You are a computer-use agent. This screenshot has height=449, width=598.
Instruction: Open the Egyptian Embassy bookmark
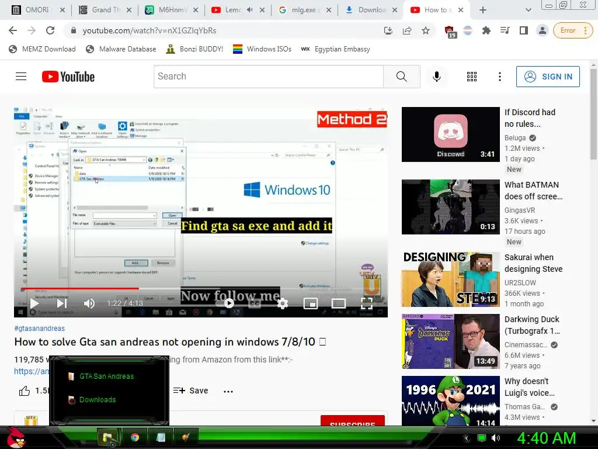[336, 49]
